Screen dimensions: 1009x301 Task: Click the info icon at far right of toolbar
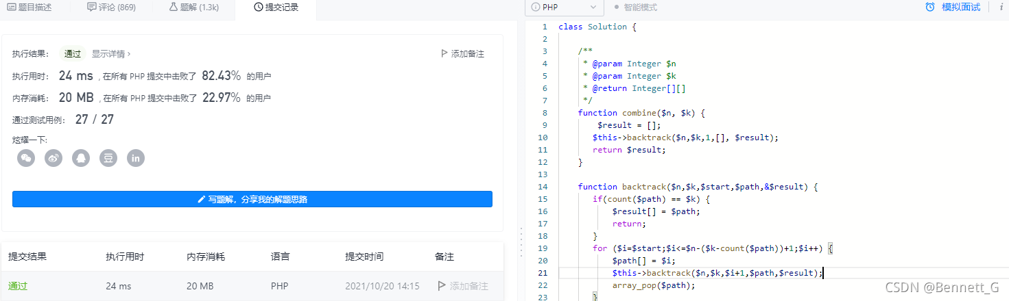[x=1001, y=8]
